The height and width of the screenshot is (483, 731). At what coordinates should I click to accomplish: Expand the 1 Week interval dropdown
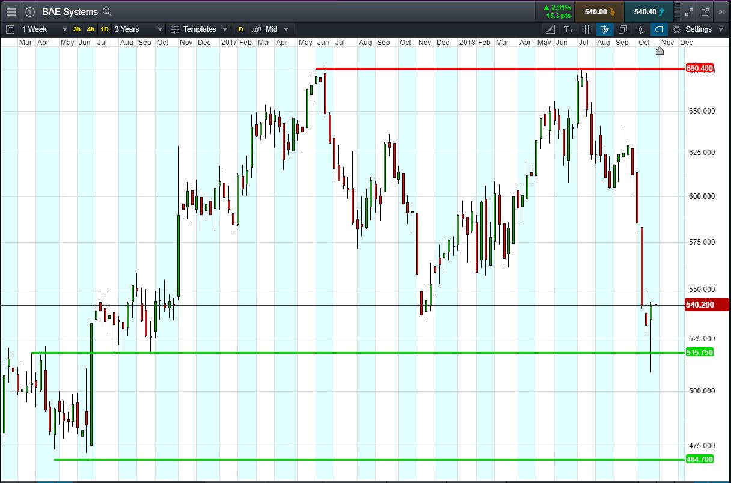[x=44, y=29]
